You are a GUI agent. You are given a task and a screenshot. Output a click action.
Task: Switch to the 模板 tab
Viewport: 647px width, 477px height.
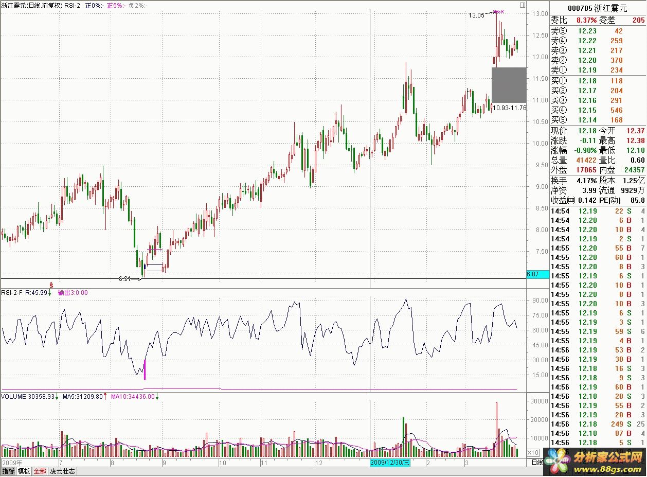tap(24, 471)
